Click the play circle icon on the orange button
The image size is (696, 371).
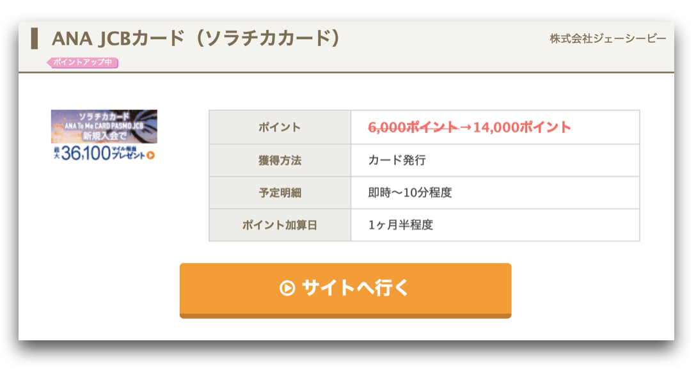(287, 288)
